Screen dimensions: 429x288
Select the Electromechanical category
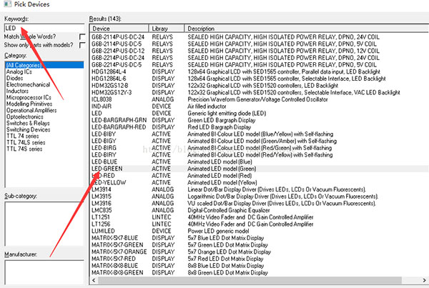28,84
